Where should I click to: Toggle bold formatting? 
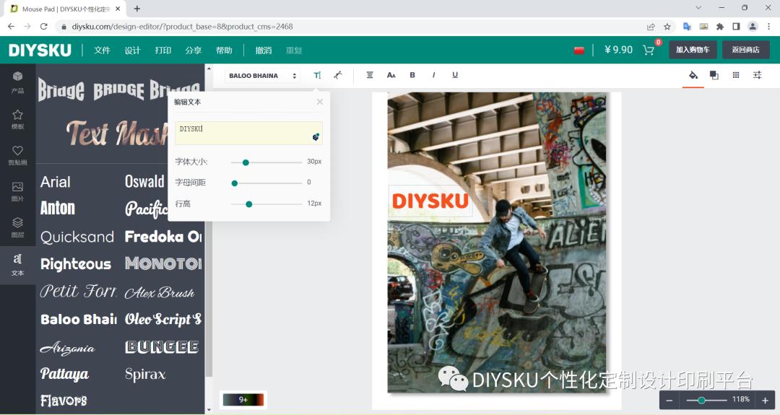tap(412, 75)
